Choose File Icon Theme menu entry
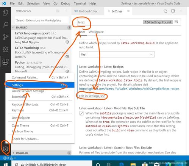Image resolution: width=189 pixels, height=166 pixels. [40, 131]
